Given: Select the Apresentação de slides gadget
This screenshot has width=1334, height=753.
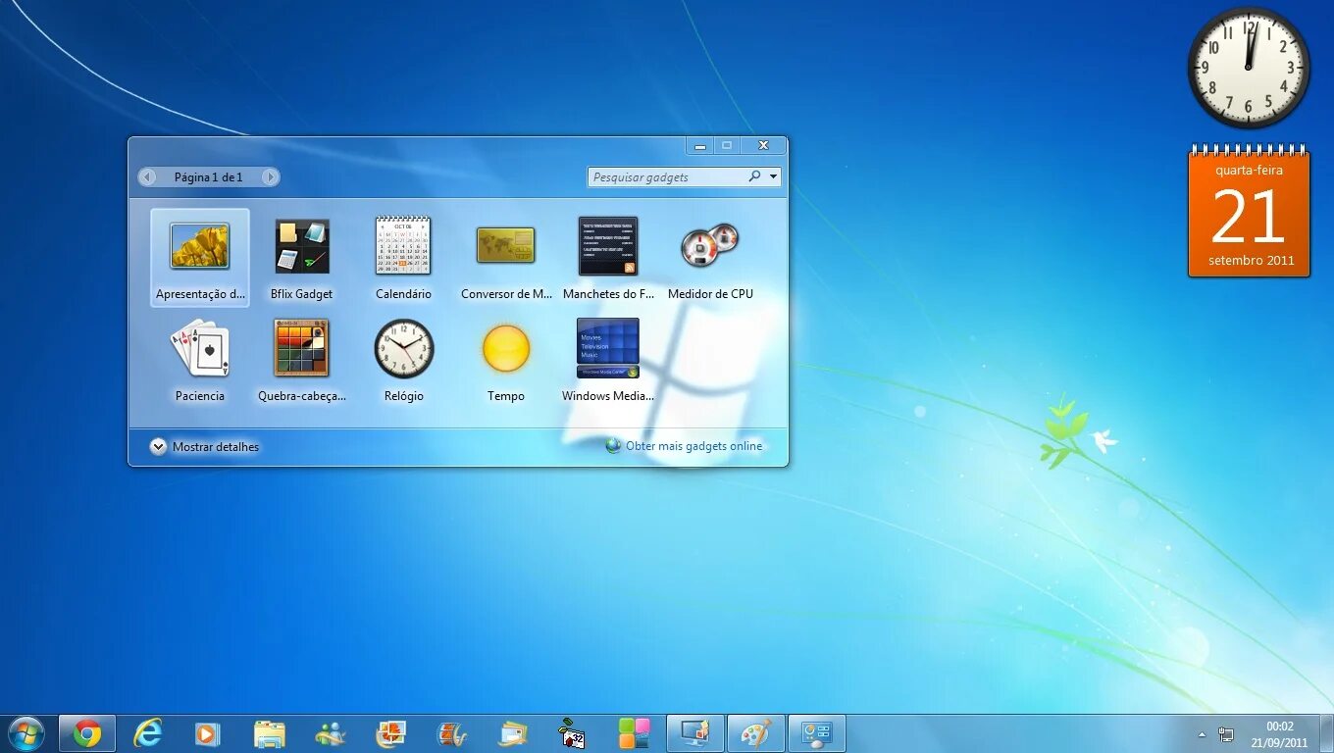Looking at the screenshot, I should pos(200,257).
